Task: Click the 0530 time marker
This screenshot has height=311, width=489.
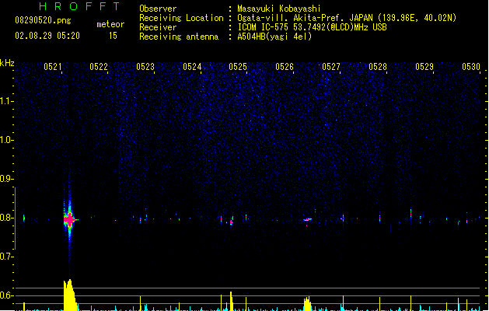Action: (471, 67)
